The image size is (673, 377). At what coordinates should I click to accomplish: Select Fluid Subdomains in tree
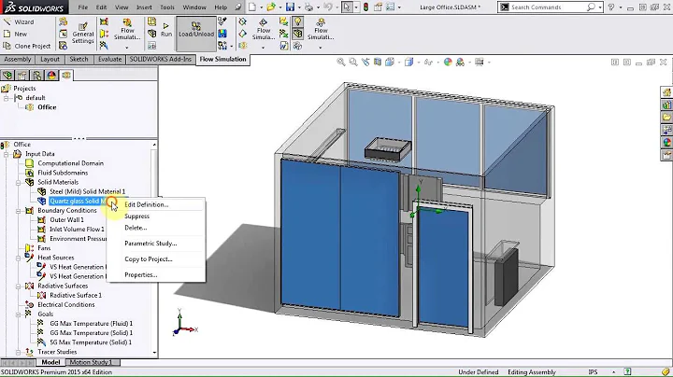coord(63,173)
